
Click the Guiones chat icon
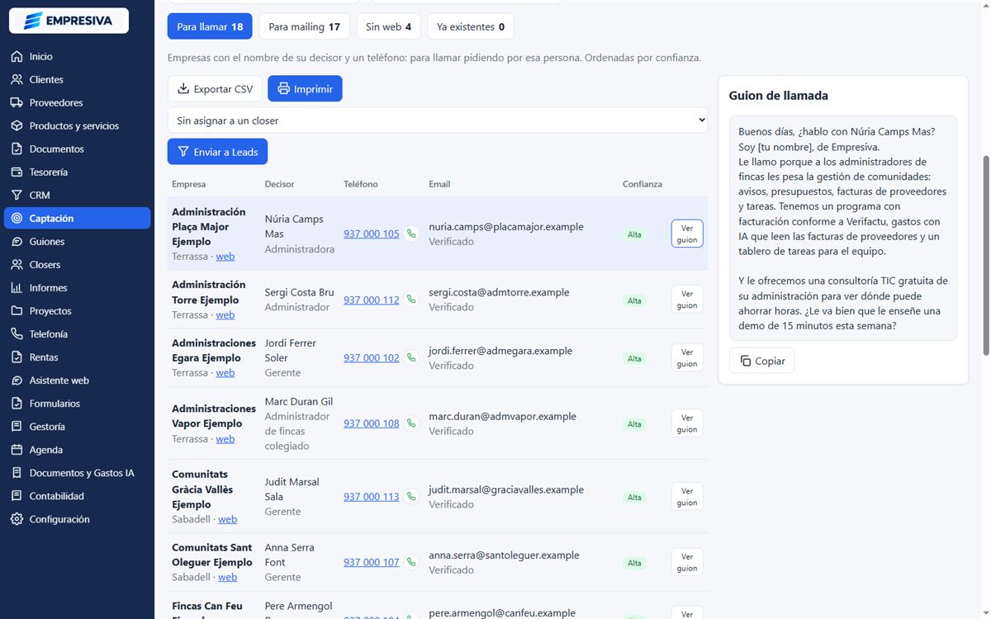point(17,242)
